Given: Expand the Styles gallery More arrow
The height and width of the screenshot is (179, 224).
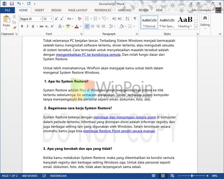Looking at the screenshot, I should point(196,27).
